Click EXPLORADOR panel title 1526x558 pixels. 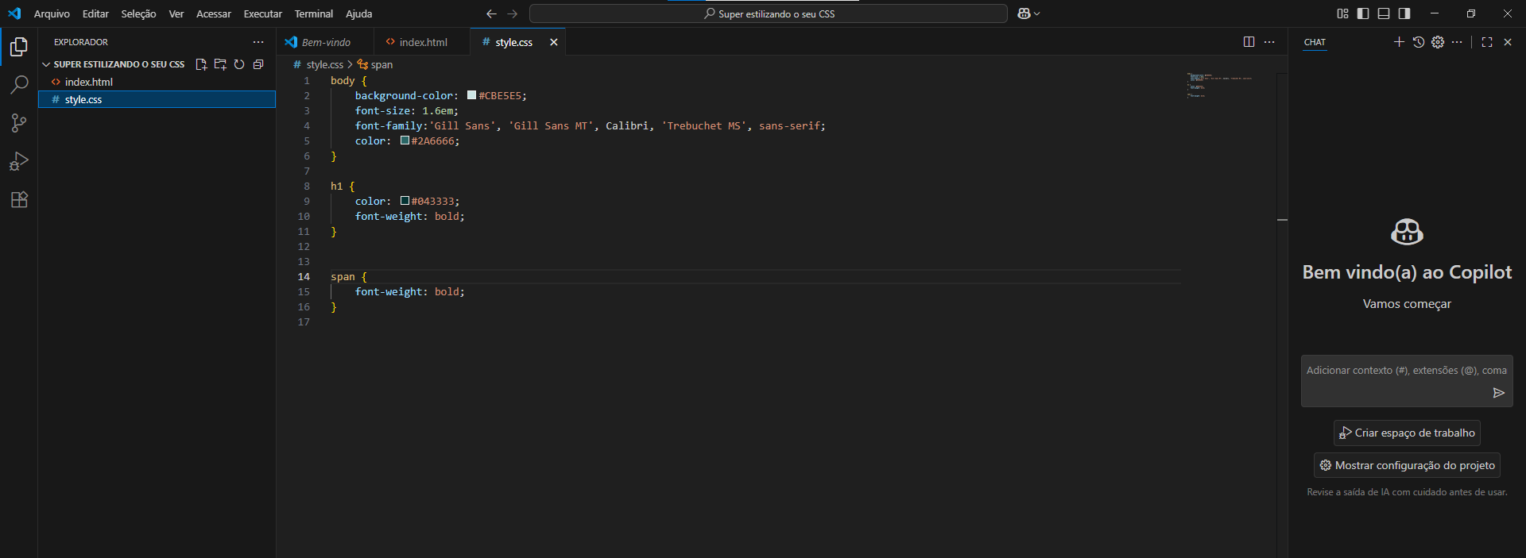pyautogui.click(x=81, y=42)
